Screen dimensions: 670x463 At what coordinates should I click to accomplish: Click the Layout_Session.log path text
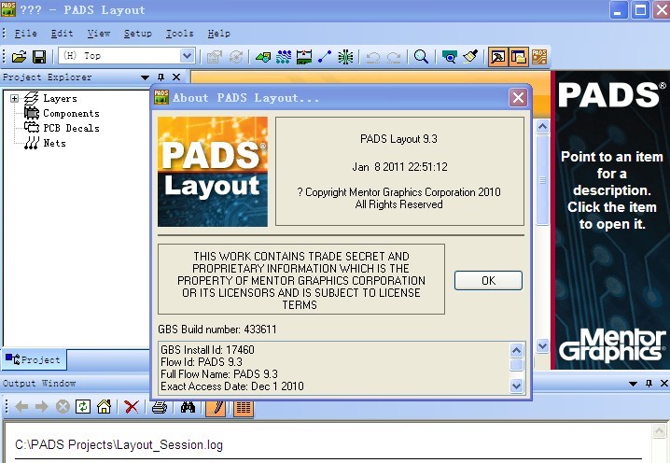119,444
